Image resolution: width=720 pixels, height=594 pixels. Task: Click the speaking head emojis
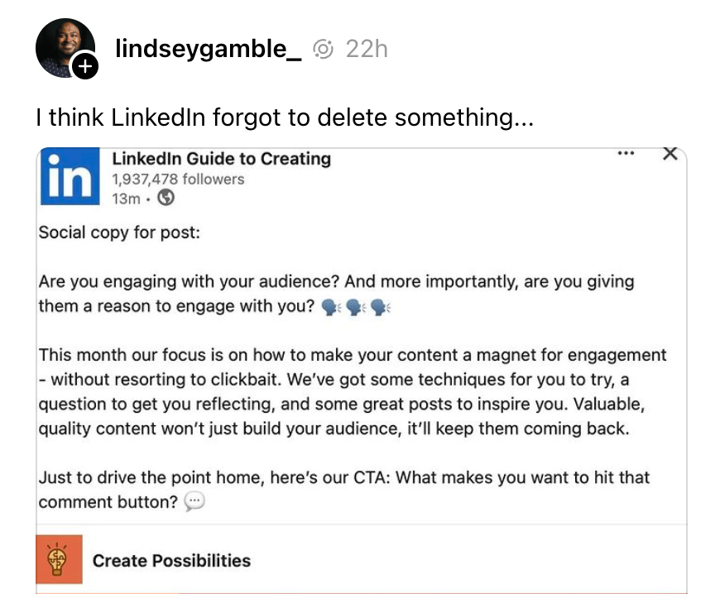(x=355, y=307)
